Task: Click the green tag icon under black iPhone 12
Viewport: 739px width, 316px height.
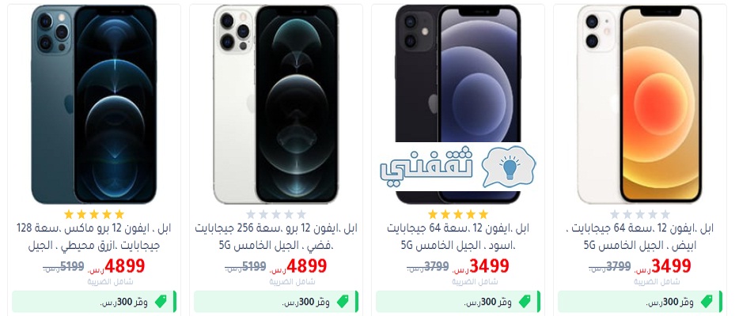Action: tap(525, 302)
